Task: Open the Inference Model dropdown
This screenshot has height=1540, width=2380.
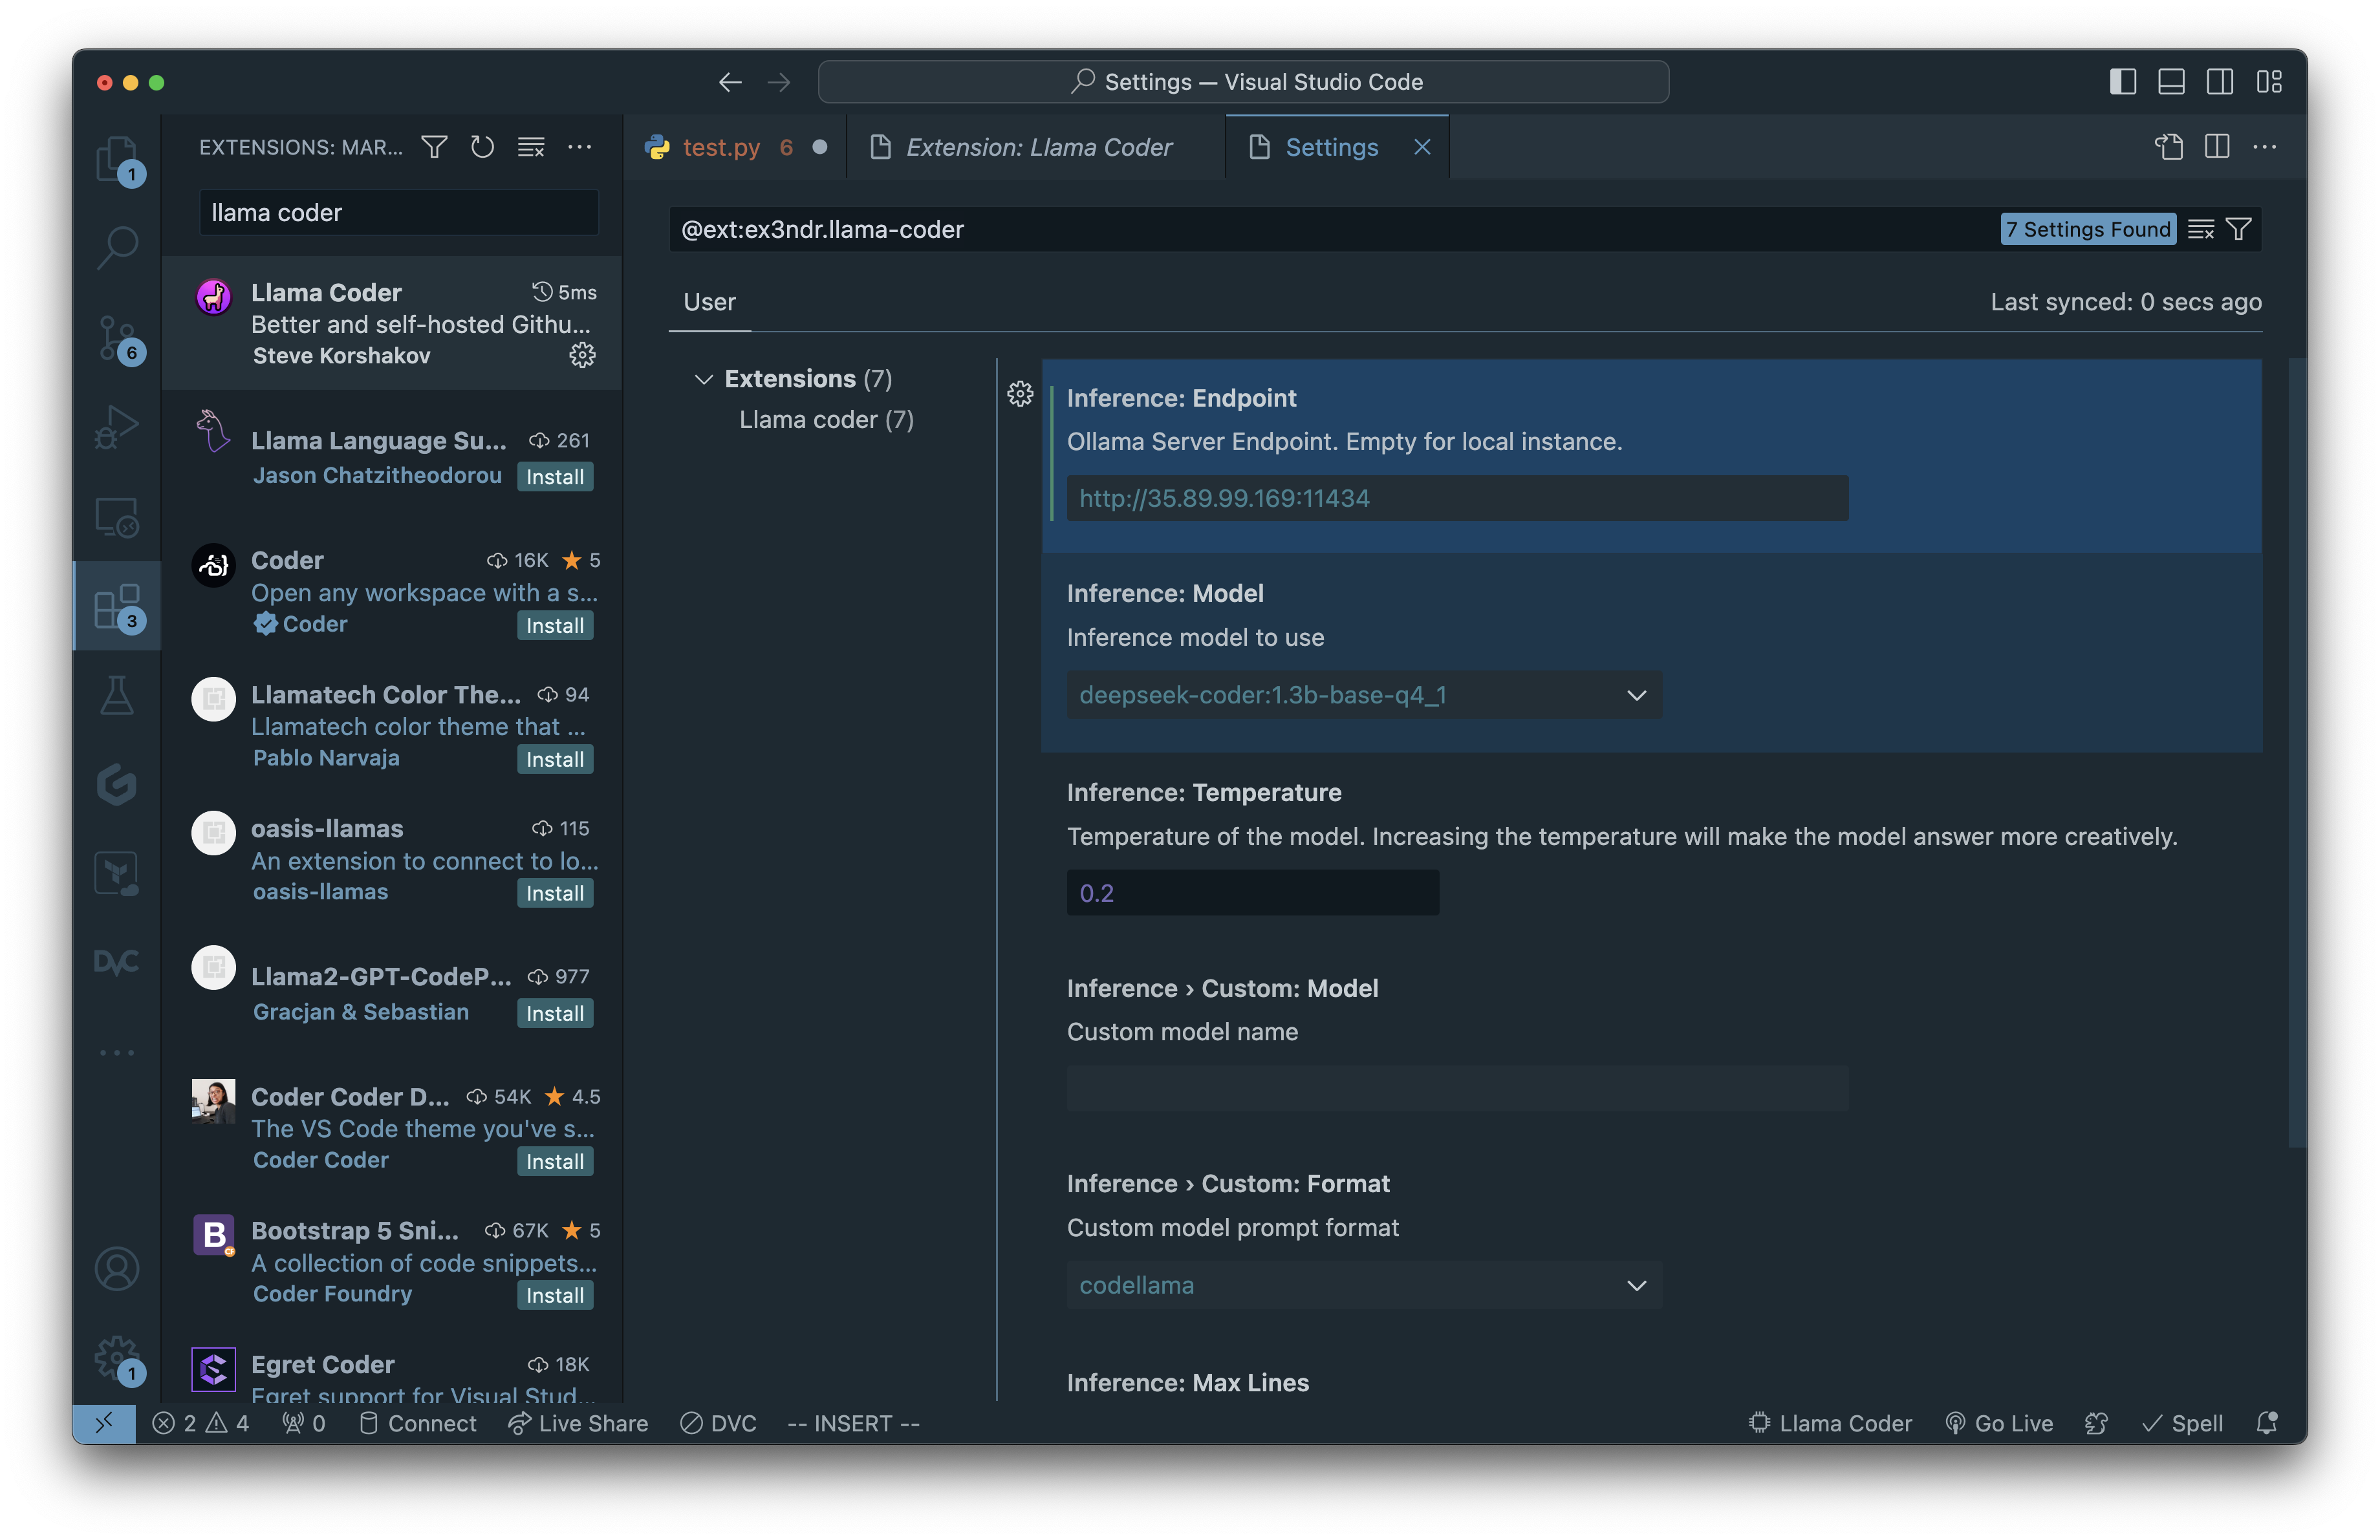Action: tap(1363, 696)
